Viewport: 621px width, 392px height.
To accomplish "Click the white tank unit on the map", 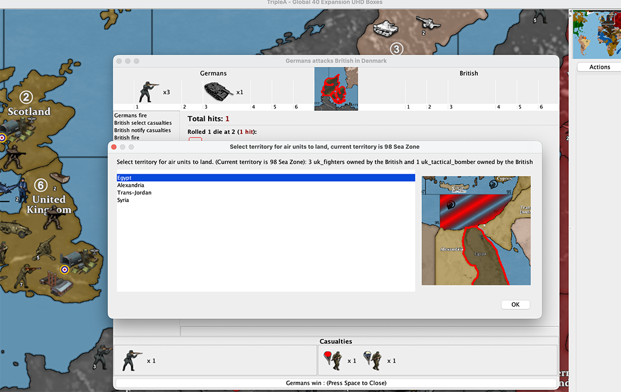I will coord(386,26).
